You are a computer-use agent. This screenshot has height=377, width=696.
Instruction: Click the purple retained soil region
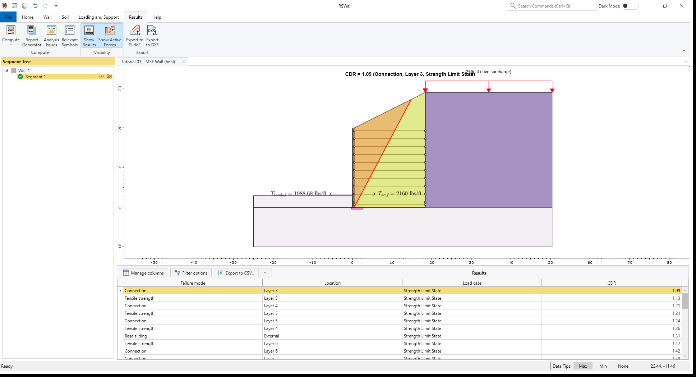(489, 150)
